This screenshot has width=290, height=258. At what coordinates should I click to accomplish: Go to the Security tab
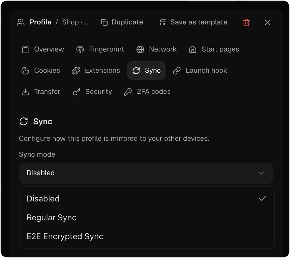coord(92,92)
